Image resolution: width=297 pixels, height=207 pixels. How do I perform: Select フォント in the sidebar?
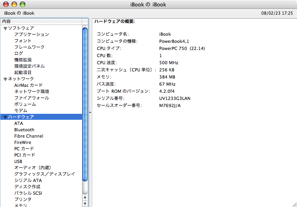(23, 40)
